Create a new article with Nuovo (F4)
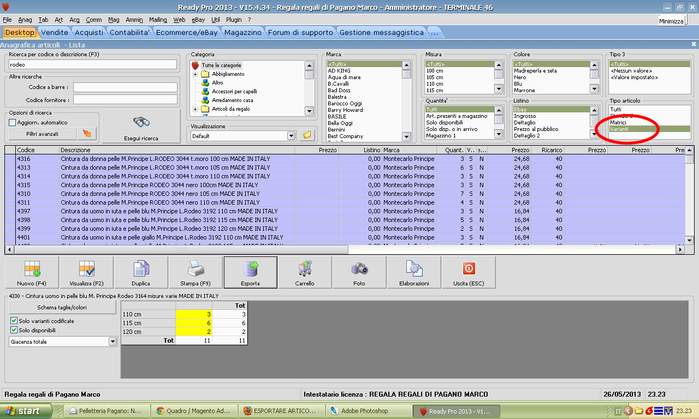This screenshot has width=699, height=419. click(x=32, y=272)
